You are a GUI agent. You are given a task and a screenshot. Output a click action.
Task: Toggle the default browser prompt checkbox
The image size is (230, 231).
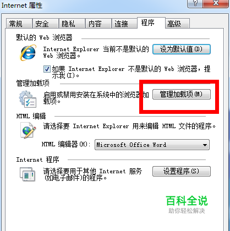click(x=47, y=69)
